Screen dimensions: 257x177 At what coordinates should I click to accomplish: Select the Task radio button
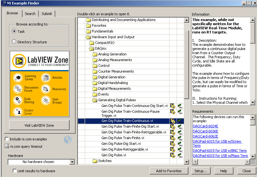point(14,31)
